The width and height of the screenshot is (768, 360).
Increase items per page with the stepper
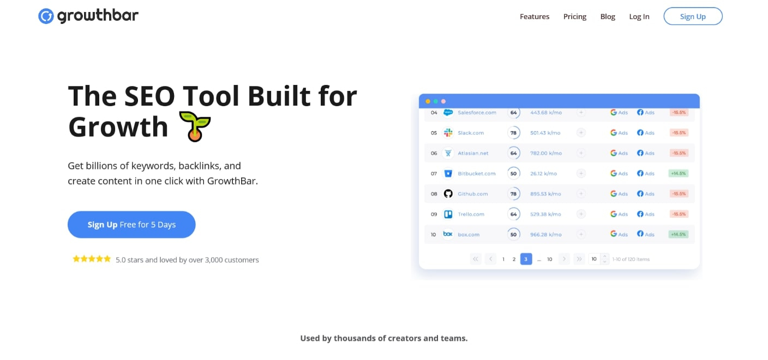click(604, 257)
